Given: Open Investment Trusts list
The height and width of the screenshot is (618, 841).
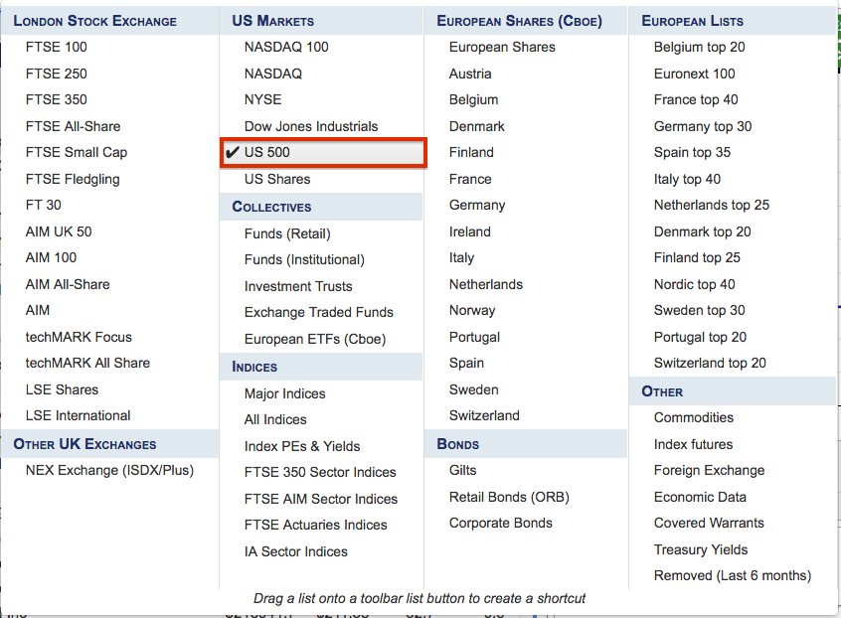Looking at the screenshot, I should click(298, 286).
